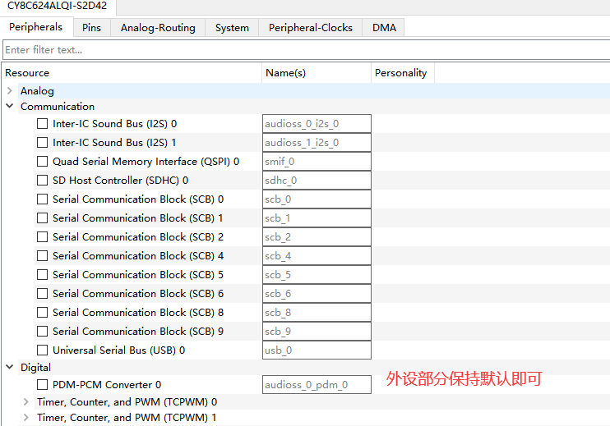Enable Universal Serial Bus (USB) 0
610x426 pixels.
(x=42, y=350)
